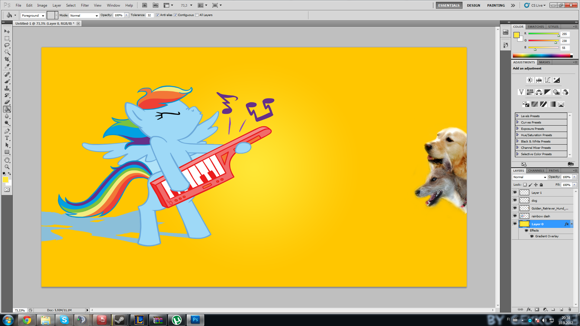Toggle the Contiguous checkbox
Screen dimensions: 580x326
[175, 15]
